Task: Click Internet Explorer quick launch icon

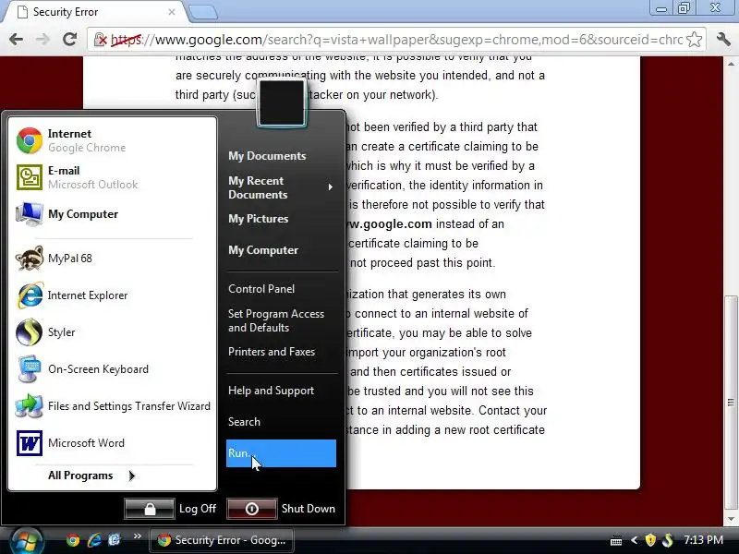Action: (94, 540)
